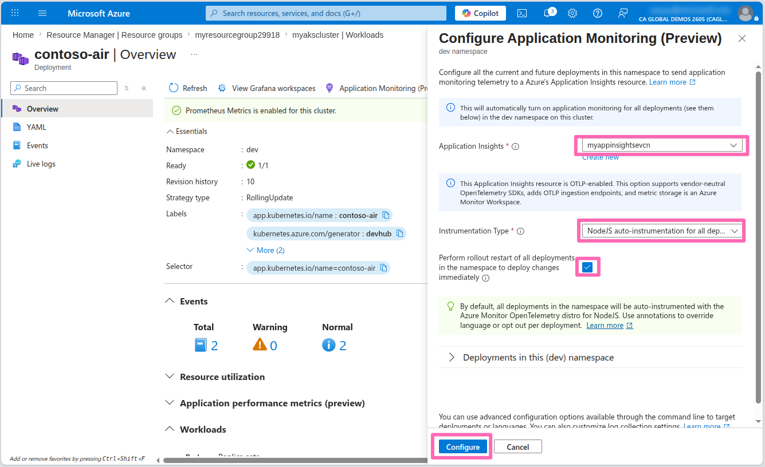Go to Resource Manager | Resource groups breadcrumb
This screenshot has width=765, height=467.
pos(115,35)
